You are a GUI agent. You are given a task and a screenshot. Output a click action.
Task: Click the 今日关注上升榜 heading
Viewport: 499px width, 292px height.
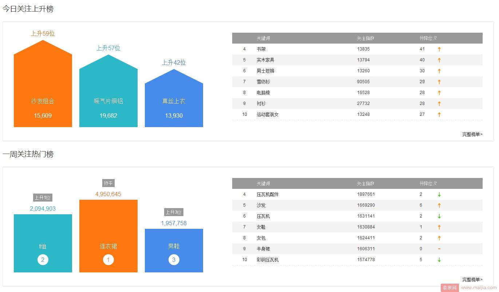coord(28,9)
